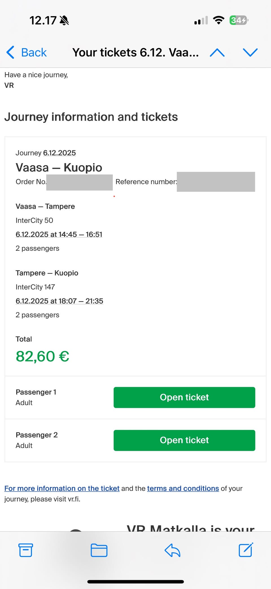
Task: Tap the Back chevron arrow
Action: (x=10, y=52)
